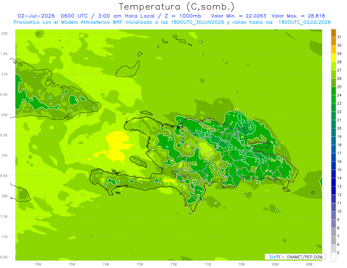The image size is (347, 268).
Task: Pick the blue 17 legend color
Action: click(x=333, y=149)
